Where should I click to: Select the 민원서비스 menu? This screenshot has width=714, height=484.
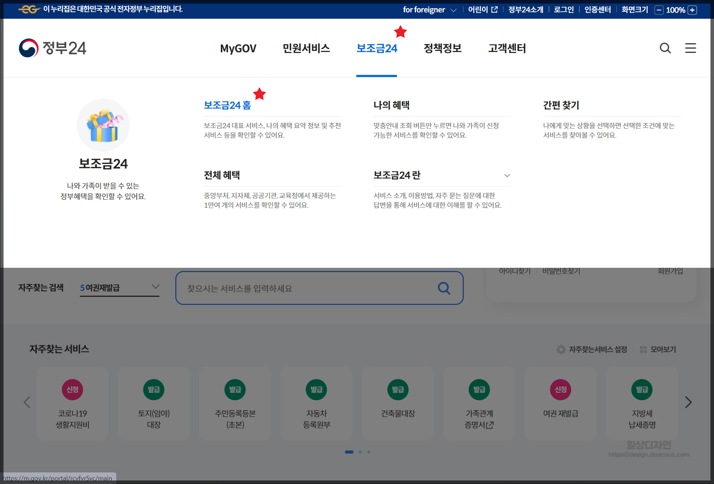point(306,48)
